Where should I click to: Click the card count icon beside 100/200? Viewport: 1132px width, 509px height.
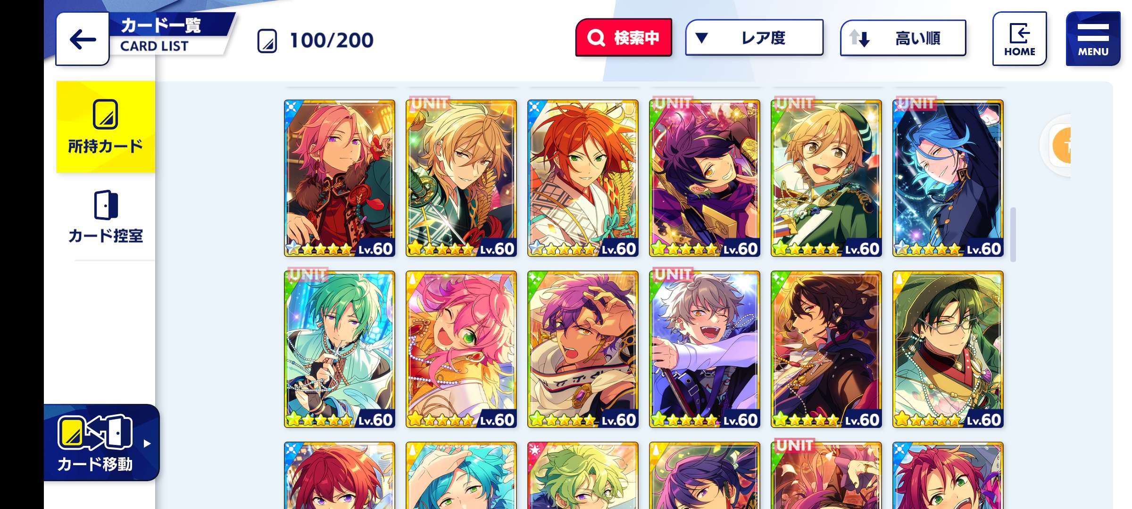coord(267,41)
